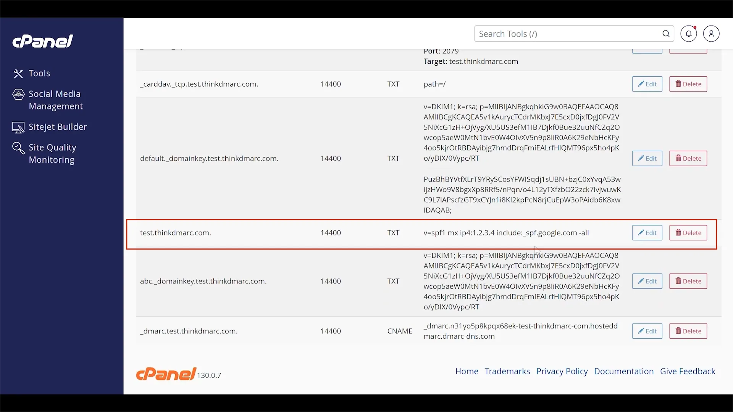This screenshot has width=733, height=412.
Task: Click the orange cPanel footer logo
Action: pos(166,374)
